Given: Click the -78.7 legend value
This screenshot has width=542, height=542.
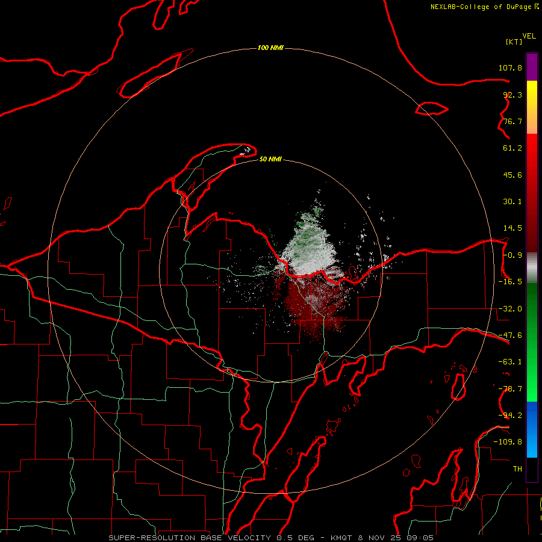Looking at the screenshot, I should point(510,389).
